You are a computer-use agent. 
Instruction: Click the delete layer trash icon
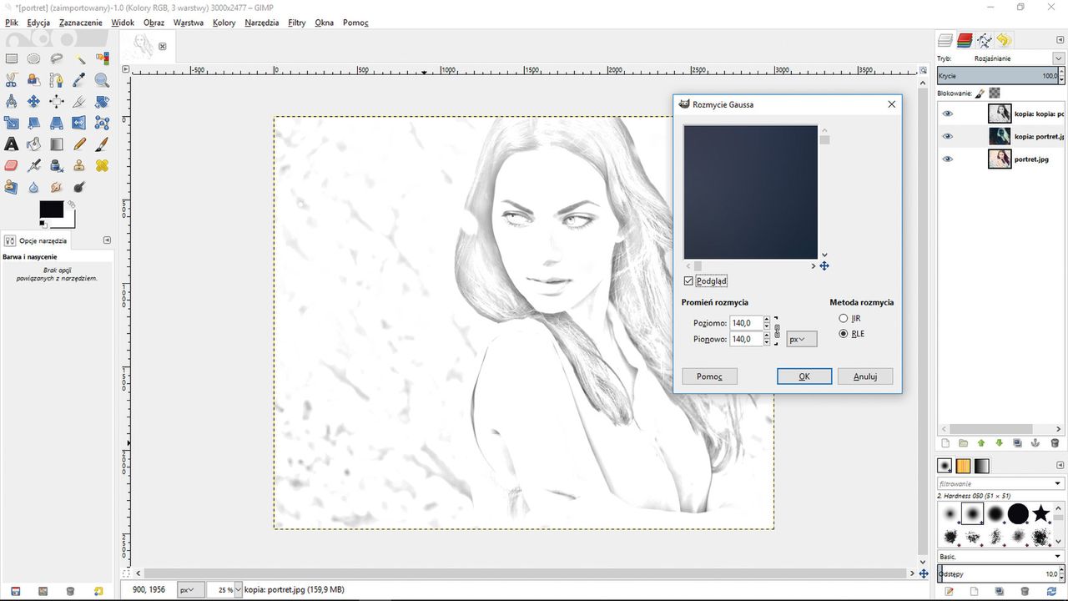pos(1055,443)
